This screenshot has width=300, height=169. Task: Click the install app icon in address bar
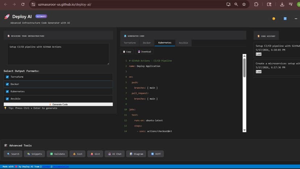click(228, 4)
